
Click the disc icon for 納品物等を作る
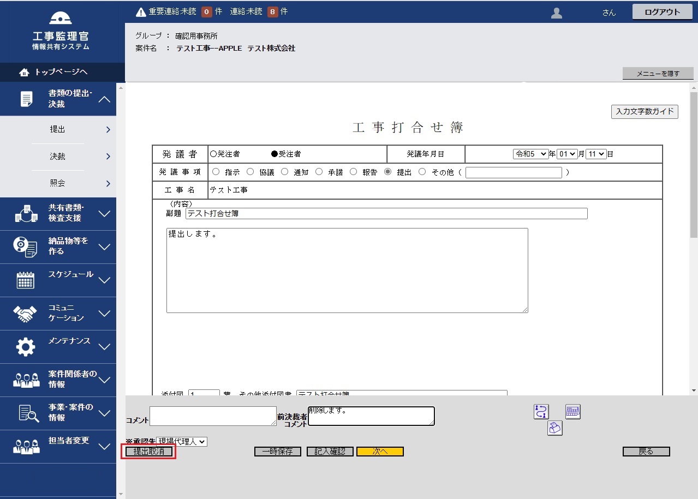coord(25,247)
